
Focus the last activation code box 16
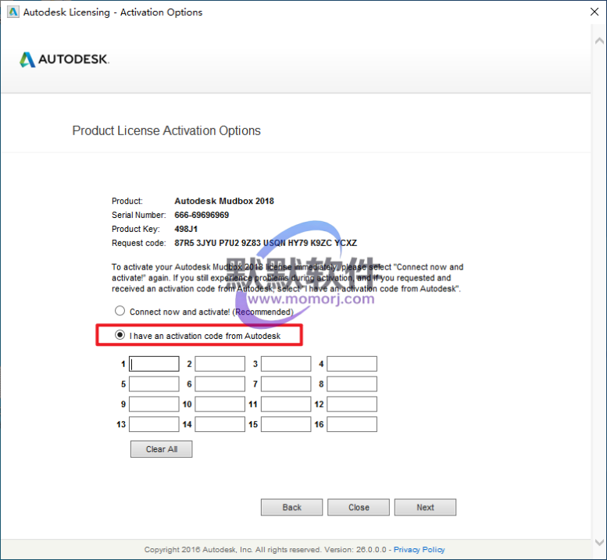tap(352, 425)
